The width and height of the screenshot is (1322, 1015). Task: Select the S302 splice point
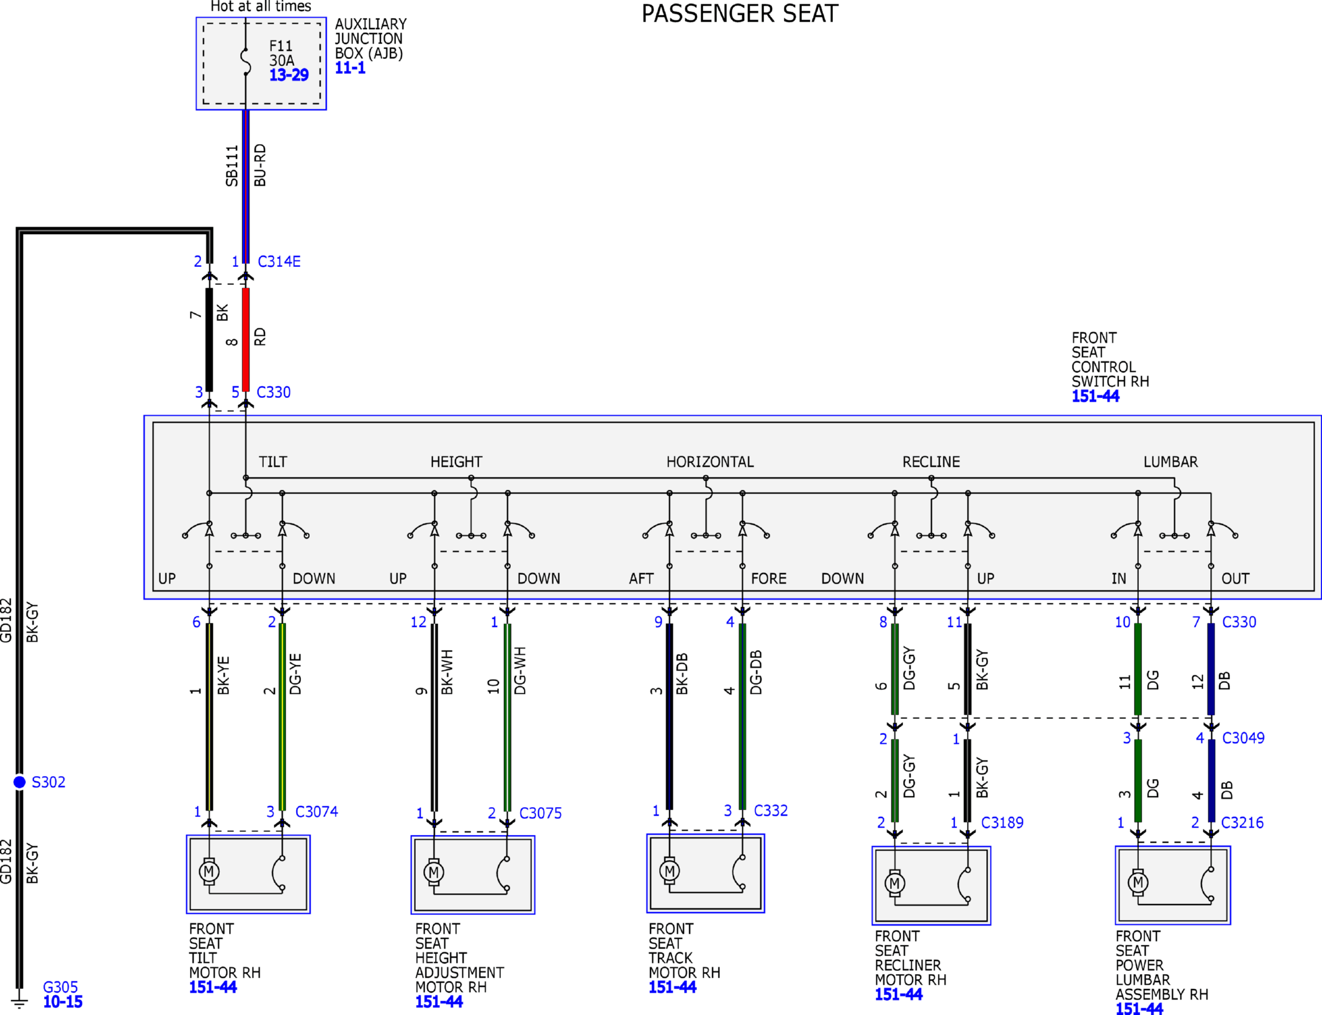(x=19, y=782)
